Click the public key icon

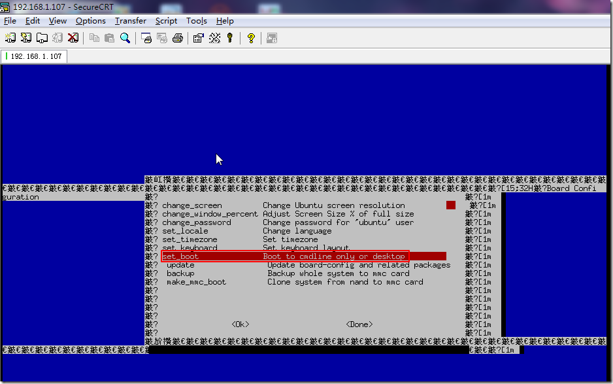point(230,38)
